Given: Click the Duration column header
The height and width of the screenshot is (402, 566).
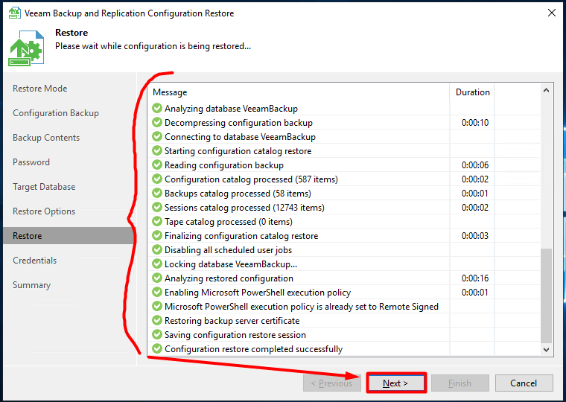Looking at the screenshot, I should point(472,92).
